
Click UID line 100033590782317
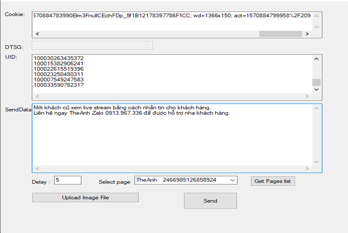click(59, 85)
